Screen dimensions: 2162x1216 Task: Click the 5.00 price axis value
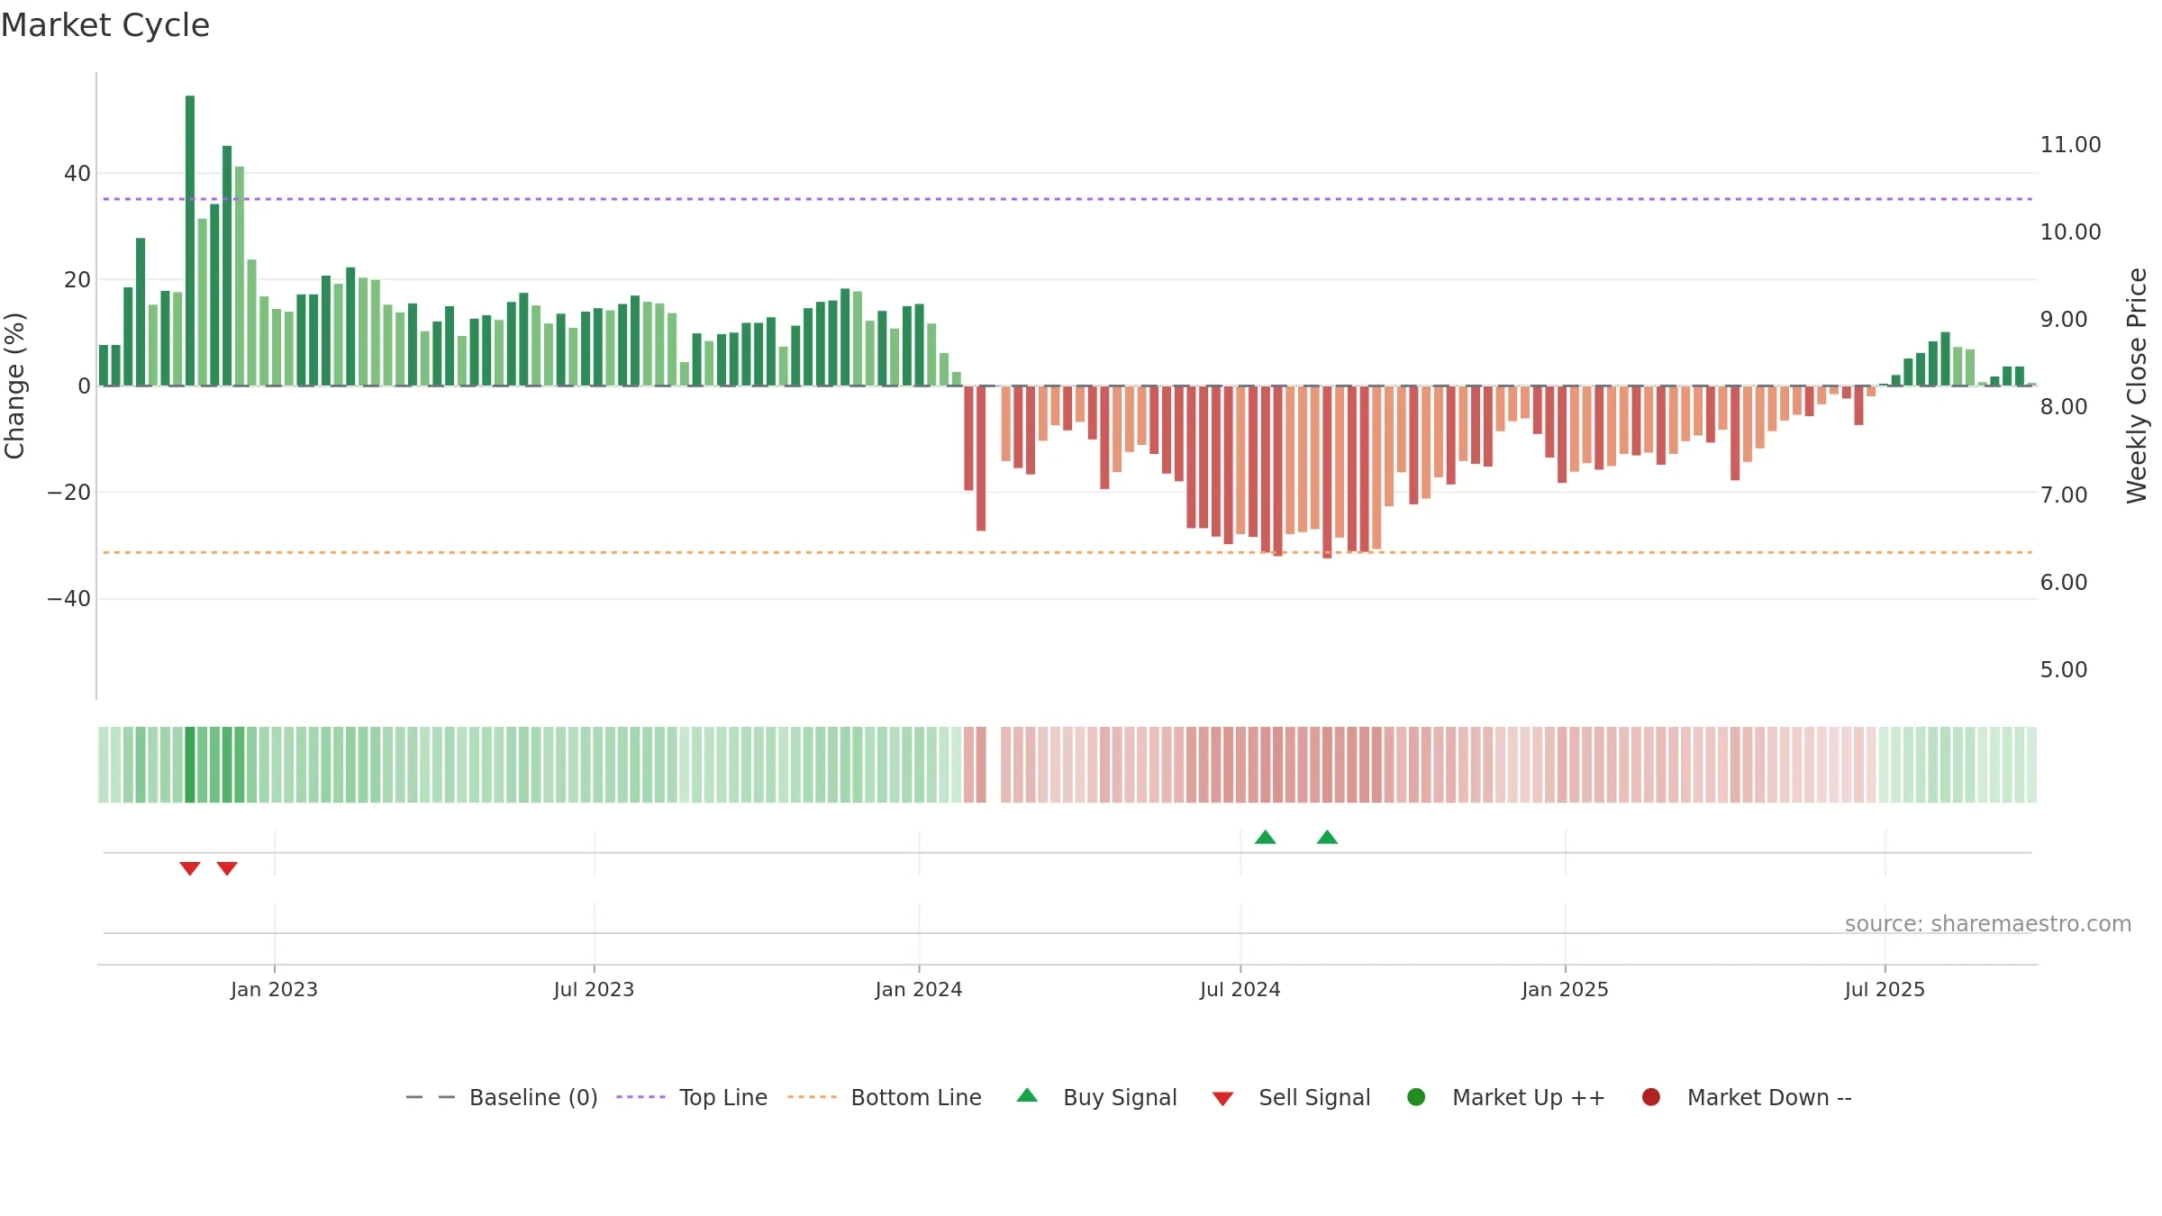pos(2064,669)
